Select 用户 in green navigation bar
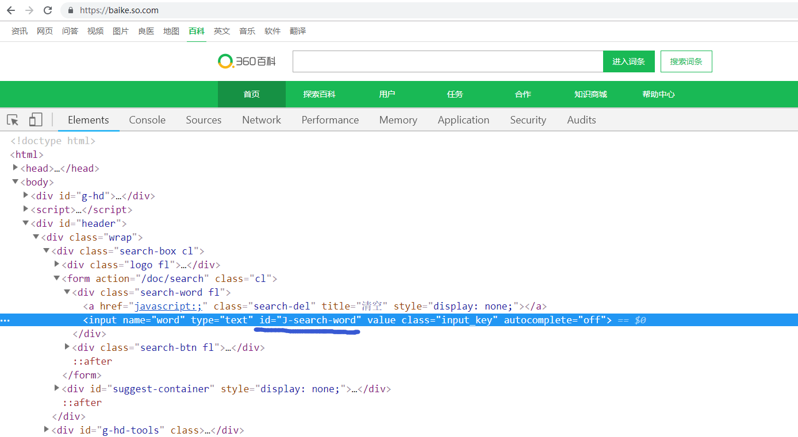This screenshot has width=798, height=437. 388,94
